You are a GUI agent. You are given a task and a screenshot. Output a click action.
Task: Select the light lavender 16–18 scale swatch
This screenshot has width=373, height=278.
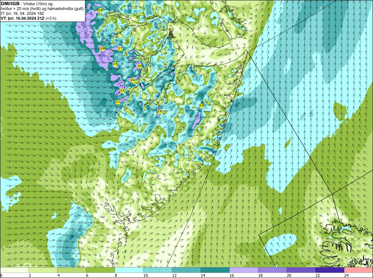pyautogui.click(x=244, y=270)
